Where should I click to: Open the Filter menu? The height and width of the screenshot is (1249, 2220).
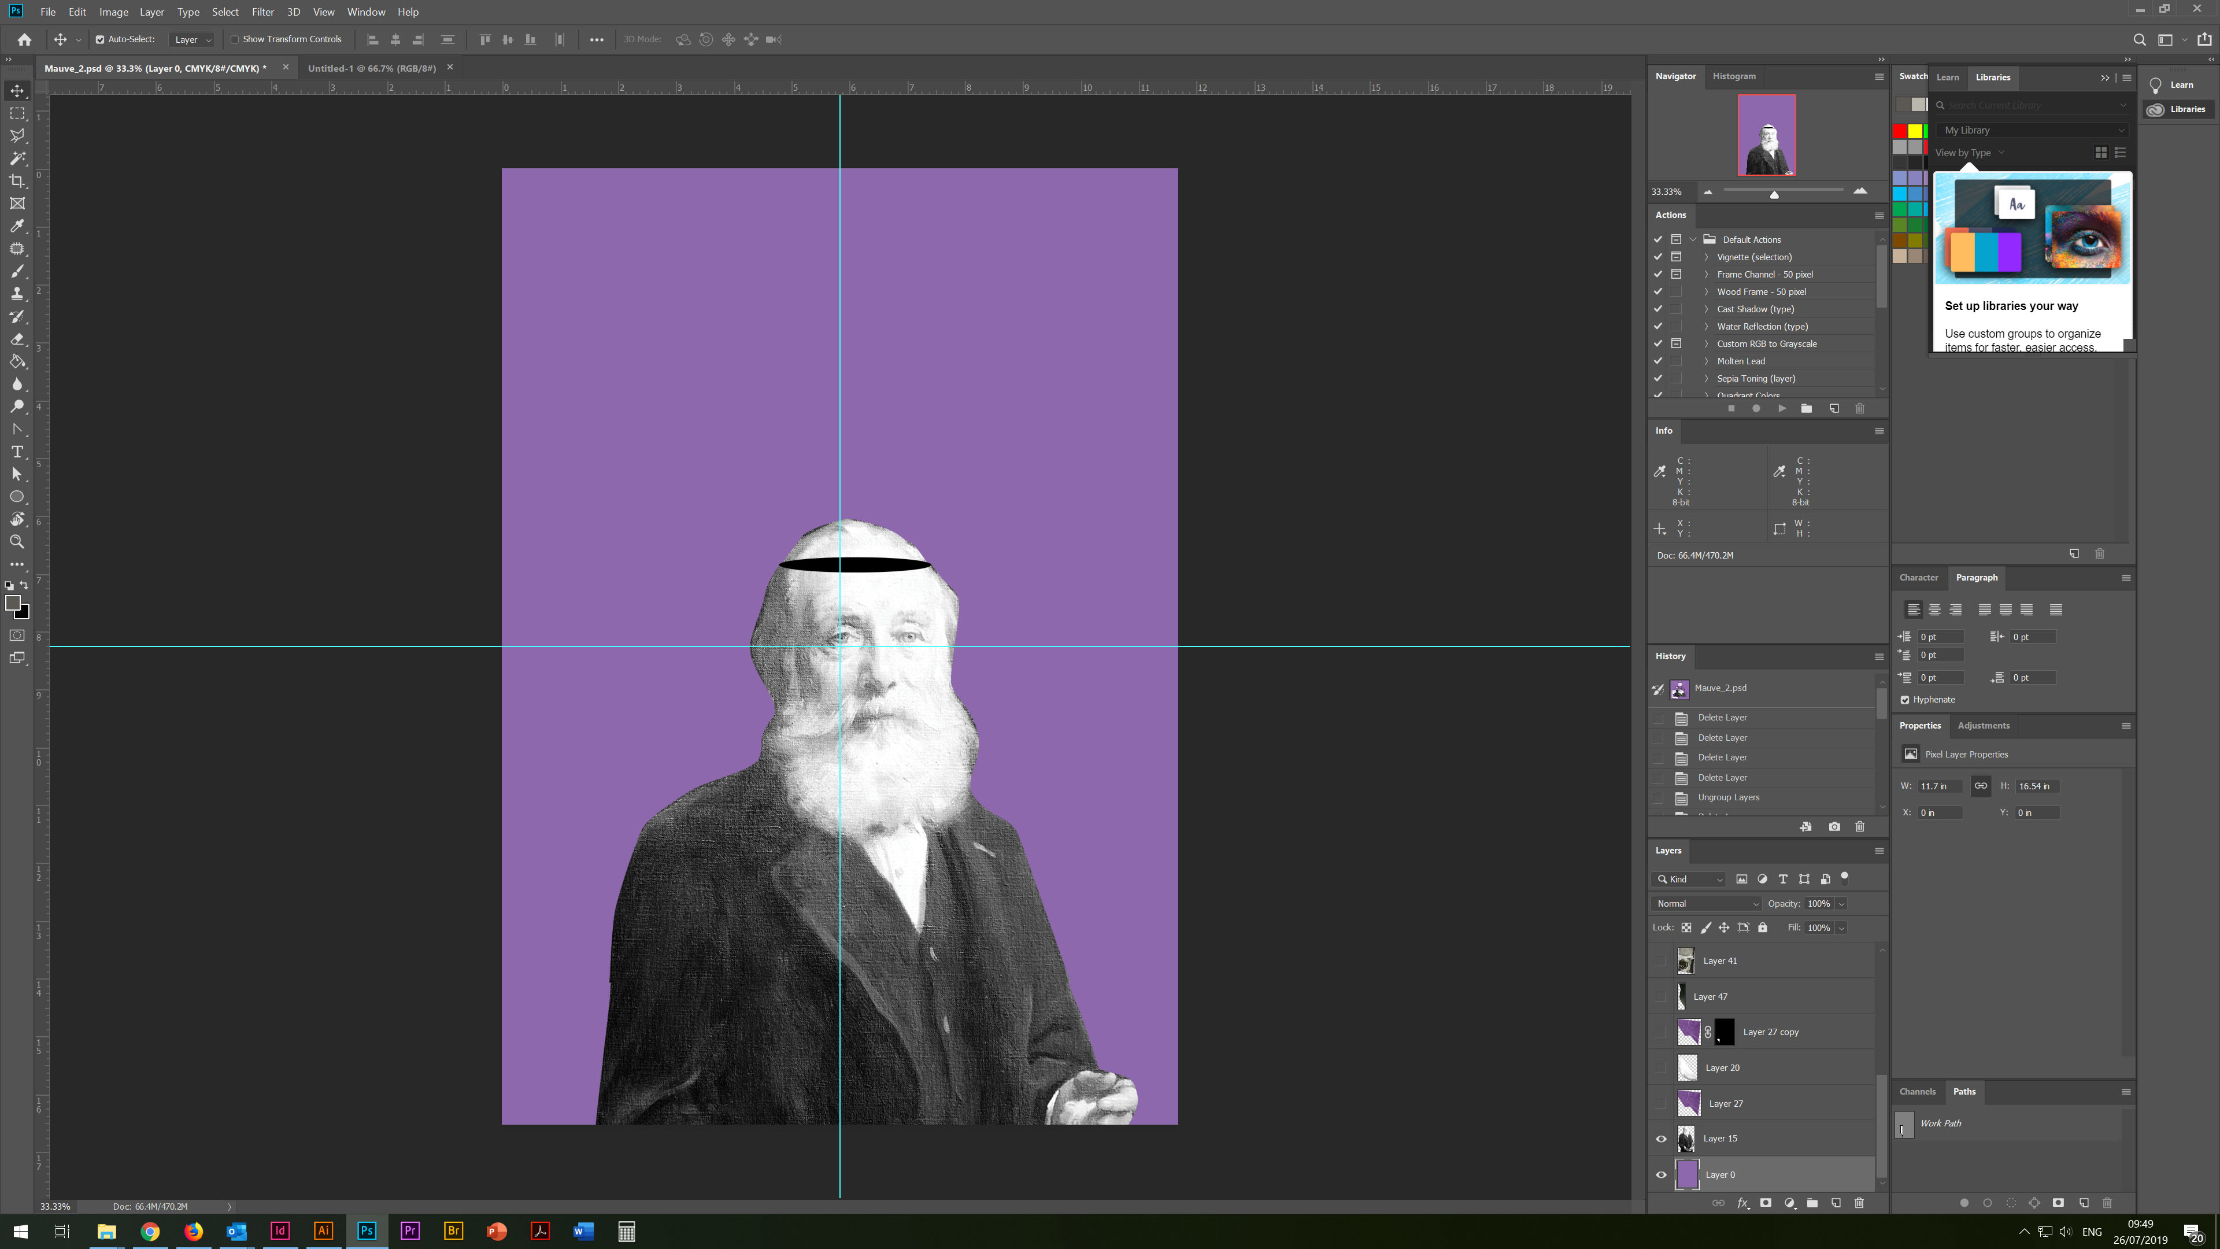click(x=263, y=12)
